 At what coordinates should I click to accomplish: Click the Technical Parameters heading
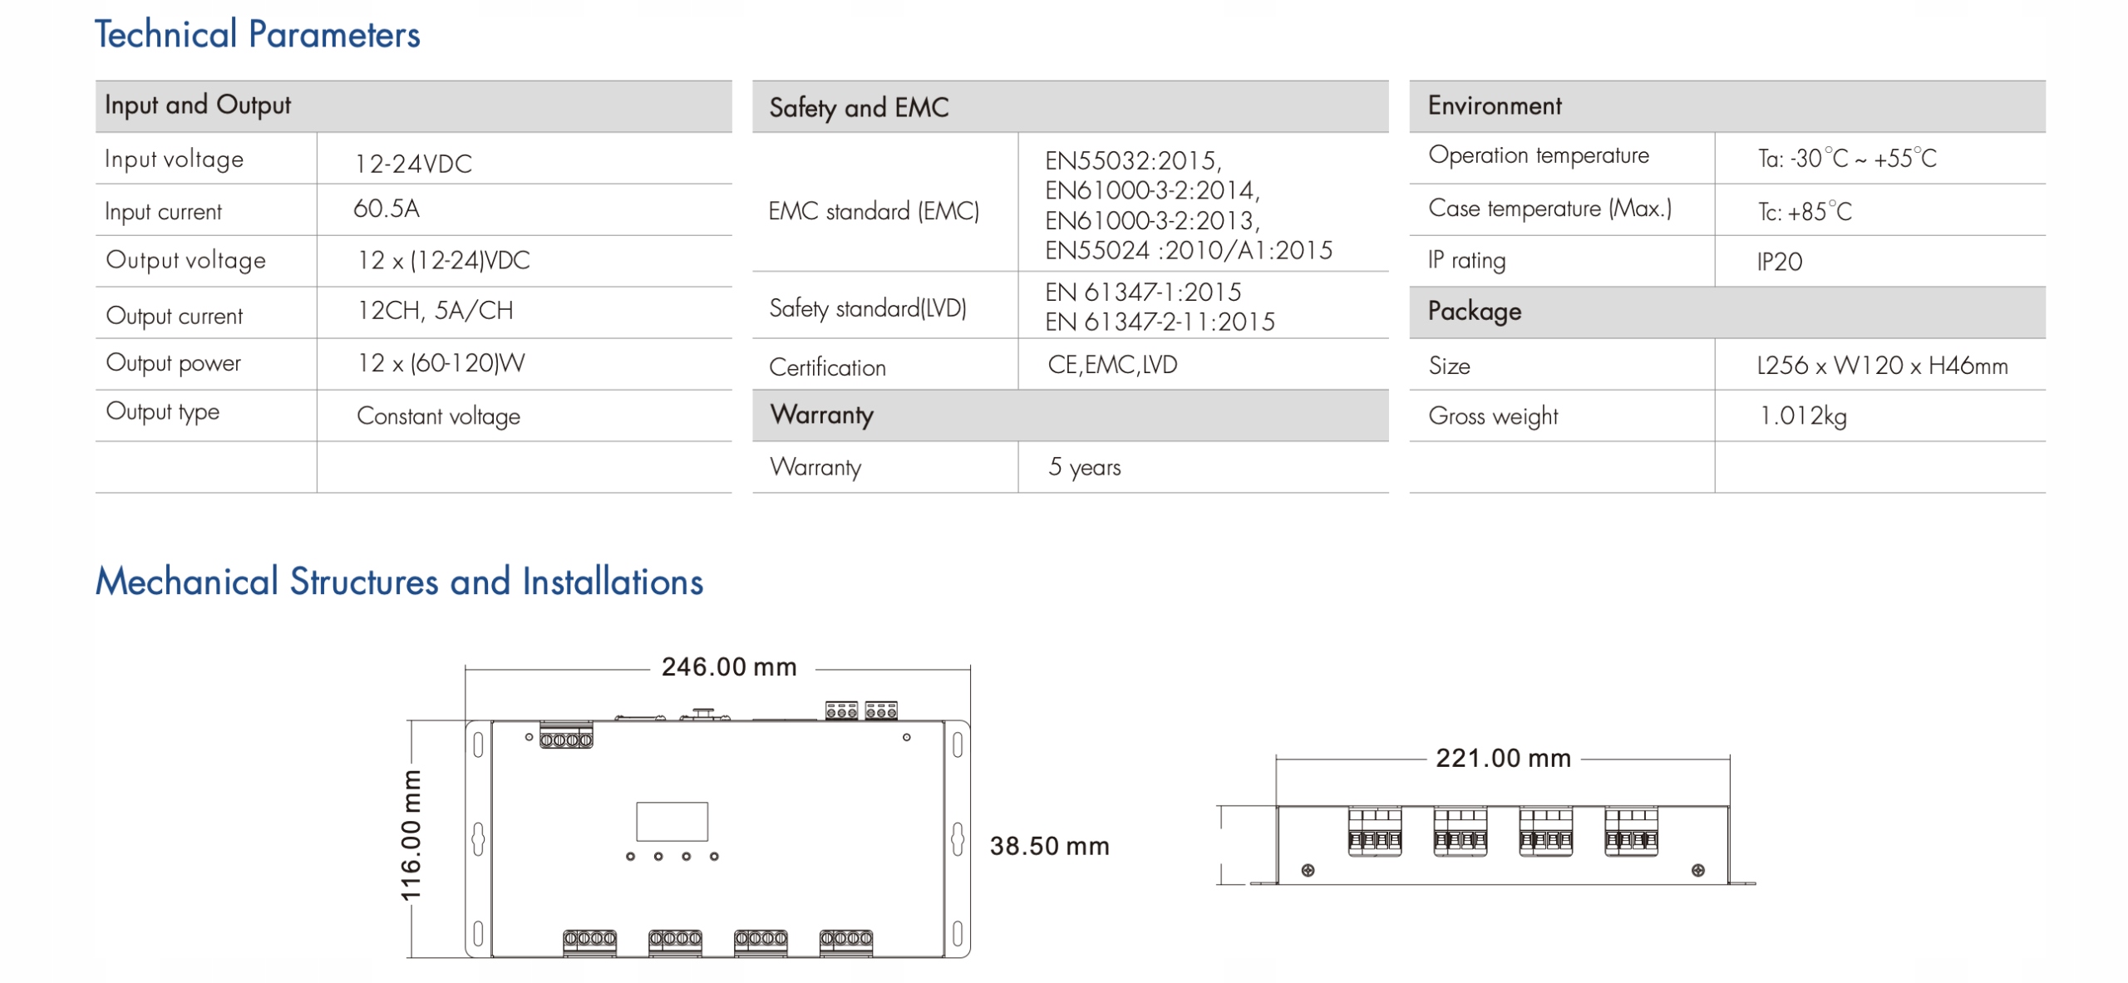pyautogui.click(x=257, y=35)
